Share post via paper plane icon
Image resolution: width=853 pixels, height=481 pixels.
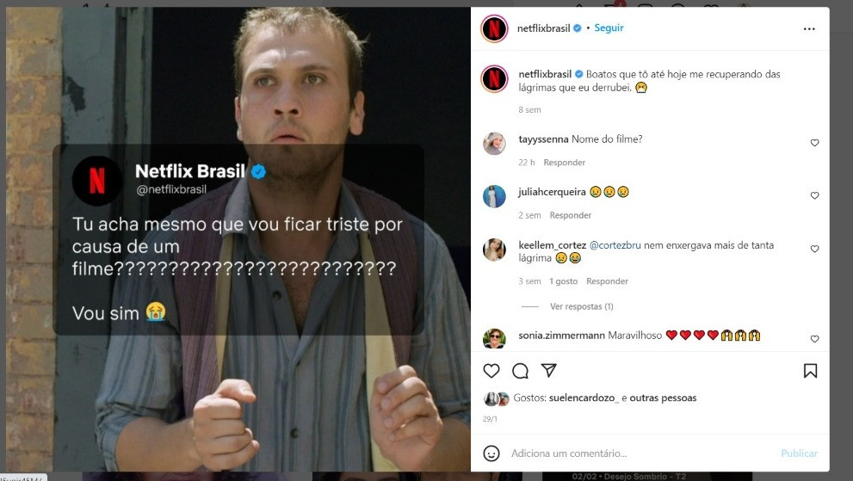click(549, 371)
